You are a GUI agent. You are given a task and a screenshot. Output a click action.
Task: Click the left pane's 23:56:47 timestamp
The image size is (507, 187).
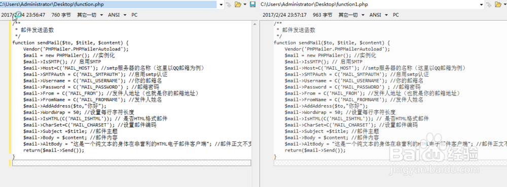(36, 15)
